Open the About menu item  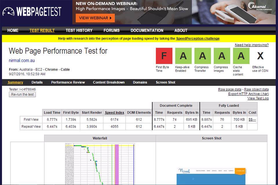(181, 30)
